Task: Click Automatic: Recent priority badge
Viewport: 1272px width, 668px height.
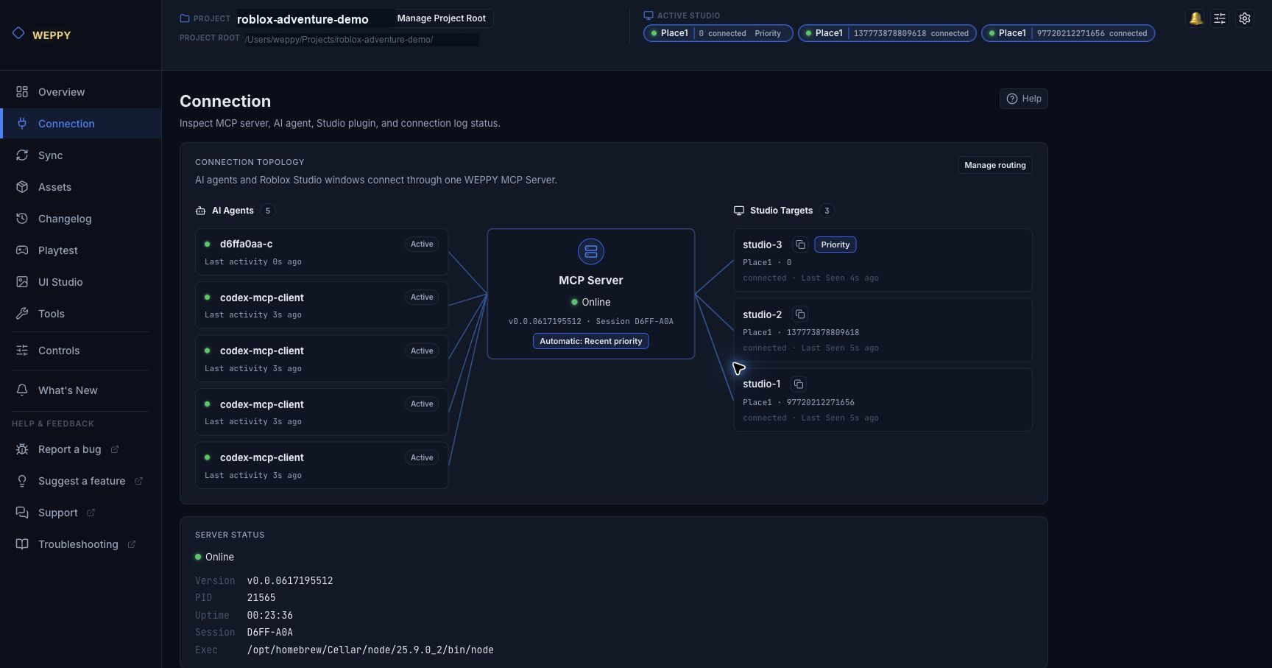Action: 590,341
